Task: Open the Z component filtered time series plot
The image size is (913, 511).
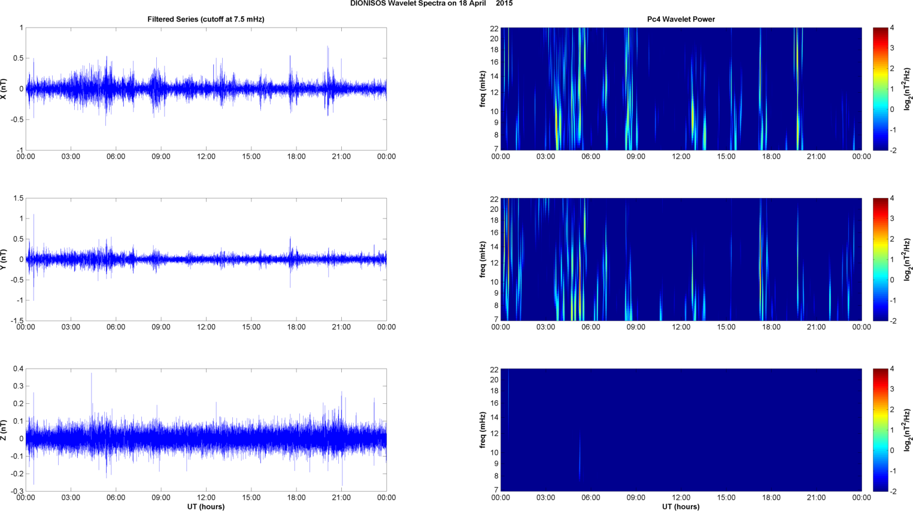Action: click(206, 430)
